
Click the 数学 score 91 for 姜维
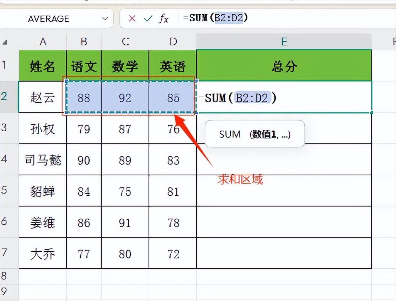coord(125,222)
